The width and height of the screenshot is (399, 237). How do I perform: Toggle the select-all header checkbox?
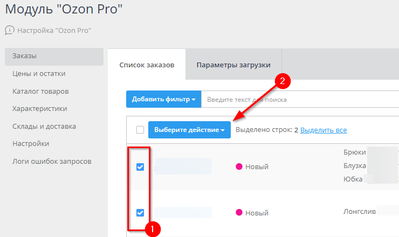[140, 130]
